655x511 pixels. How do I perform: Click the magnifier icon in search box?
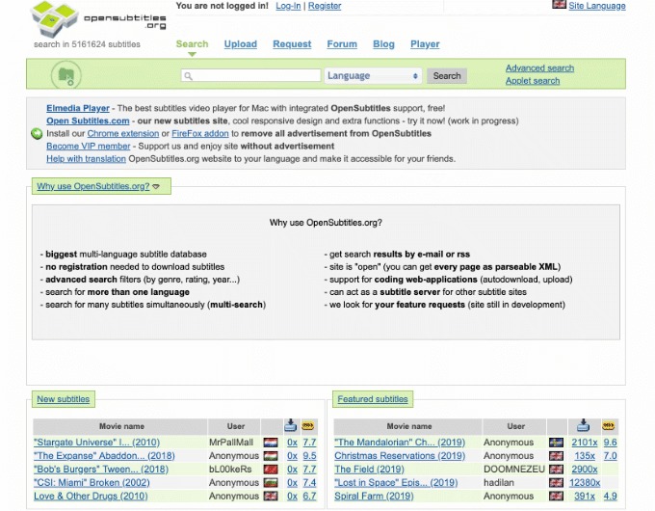(188, 76)
